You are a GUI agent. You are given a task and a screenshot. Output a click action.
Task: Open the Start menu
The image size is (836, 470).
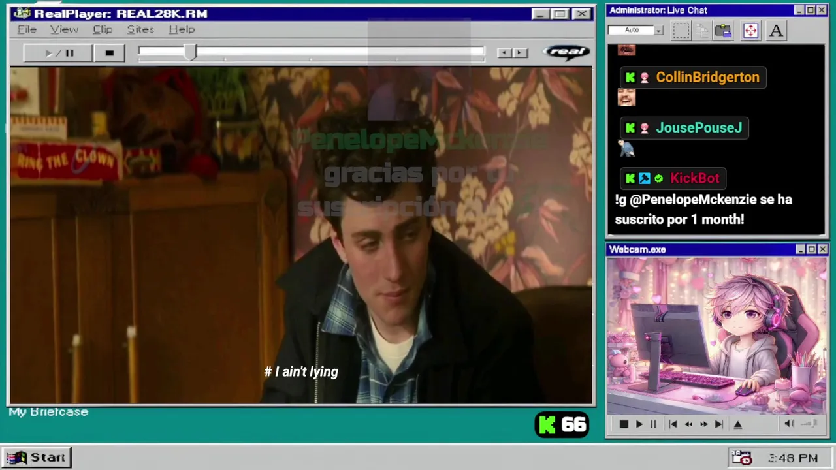coord(37,457)
